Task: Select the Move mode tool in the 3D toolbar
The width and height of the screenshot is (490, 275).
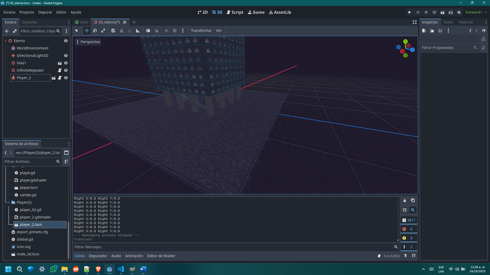Action: tap(87, 31)
